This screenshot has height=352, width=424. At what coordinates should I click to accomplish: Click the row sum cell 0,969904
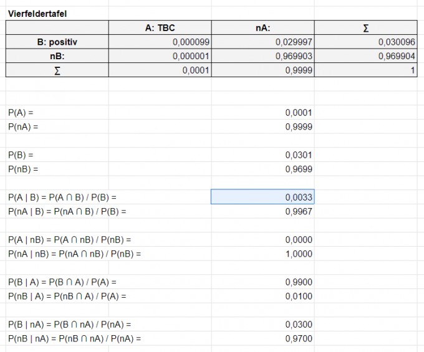(365, 56)
